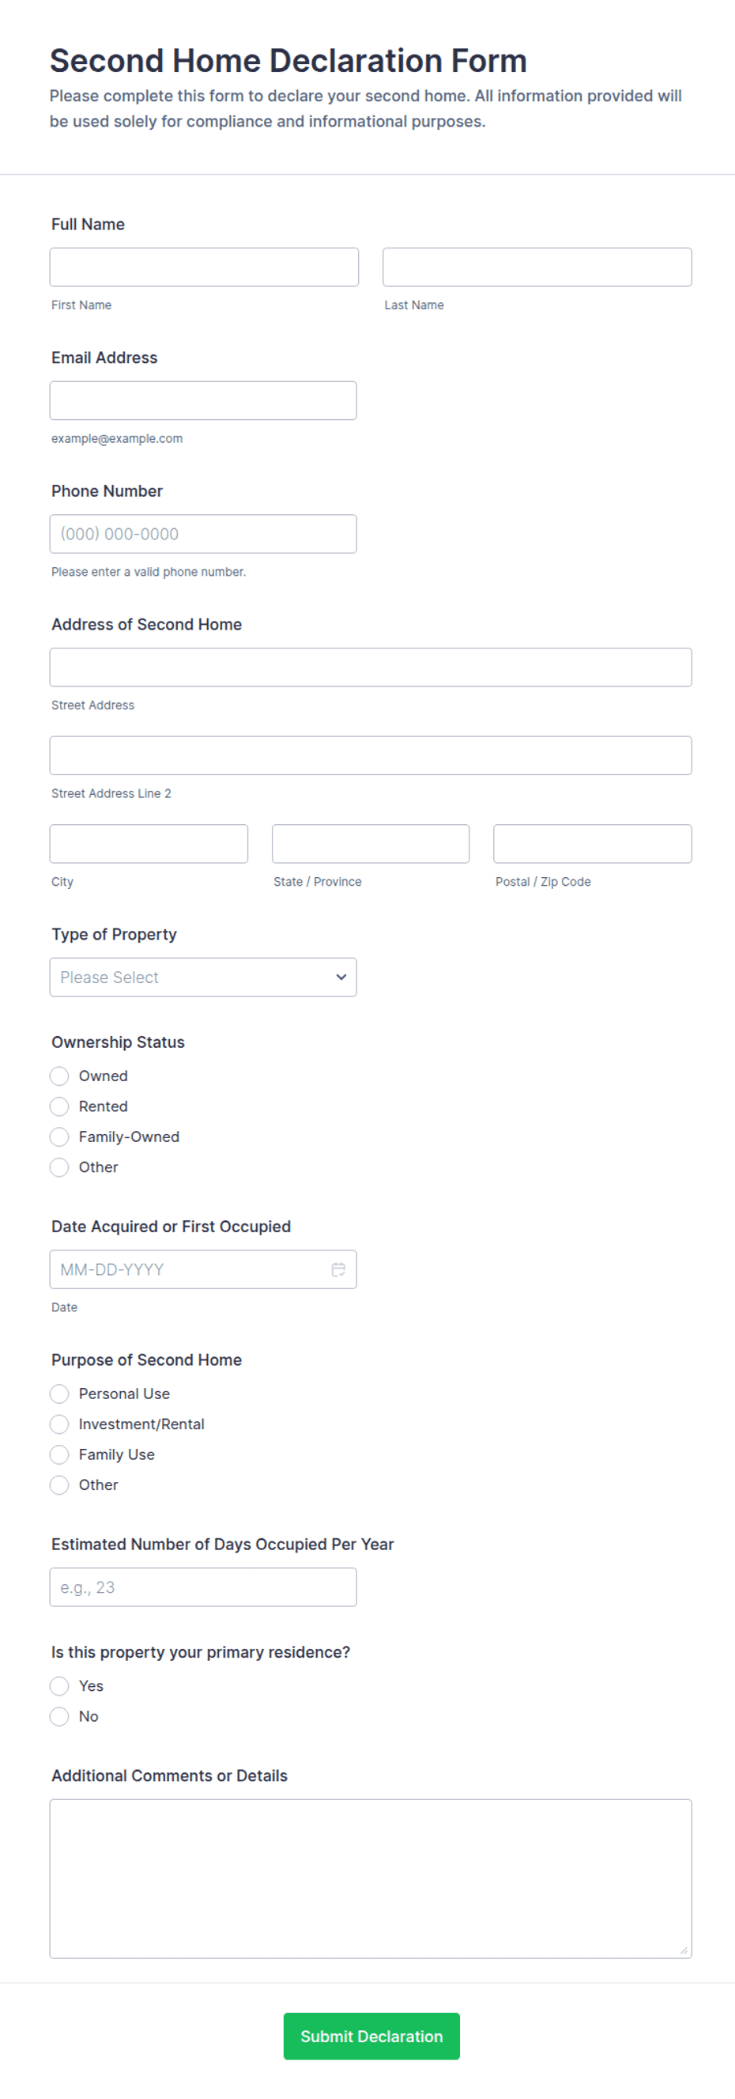
Task: Focus the First Name input field
Action: click(x=203, y=267)
